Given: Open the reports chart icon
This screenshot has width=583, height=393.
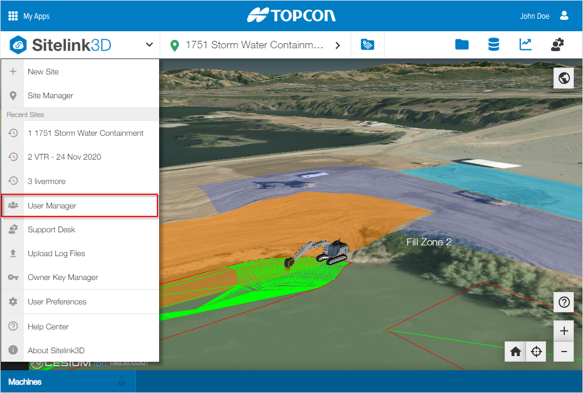Looking at the screenshot, I should point(526,44).
